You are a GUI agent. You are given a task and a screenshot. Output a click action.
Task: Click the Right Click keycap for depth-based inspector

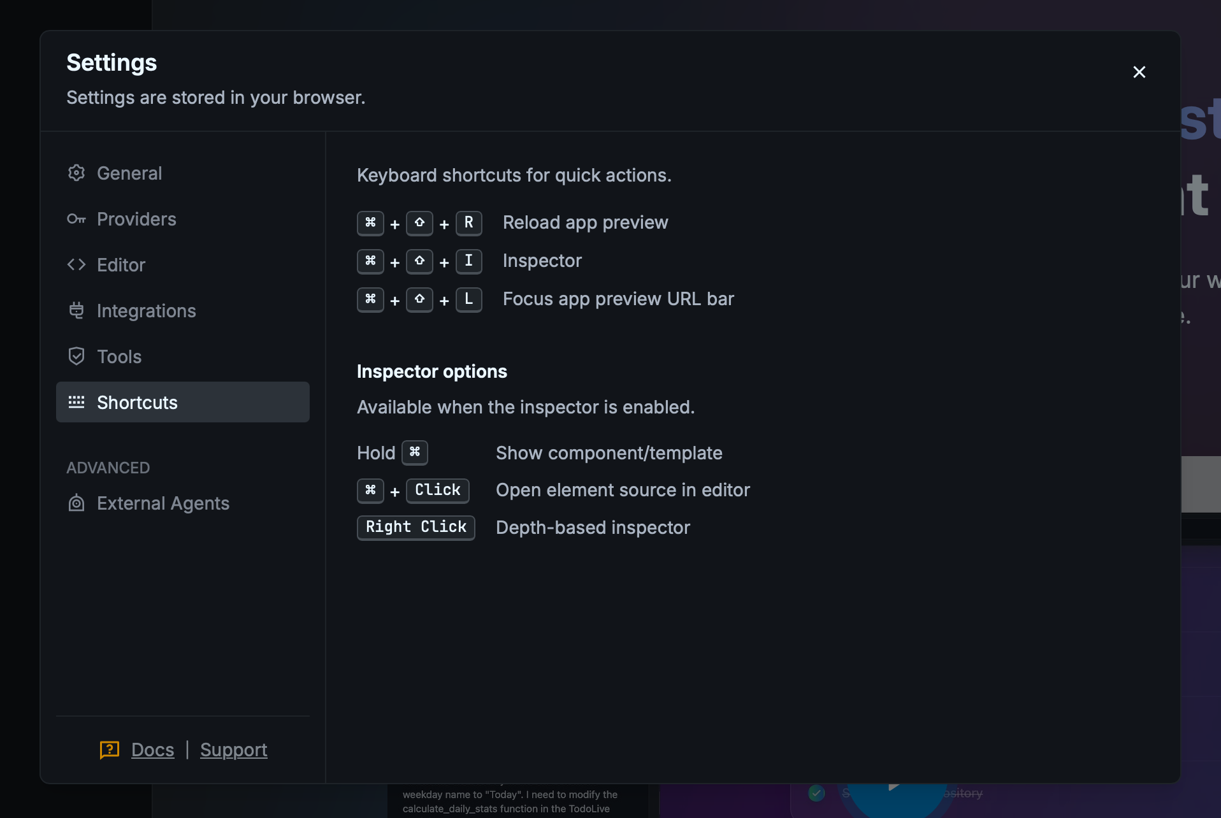point(415,527)
